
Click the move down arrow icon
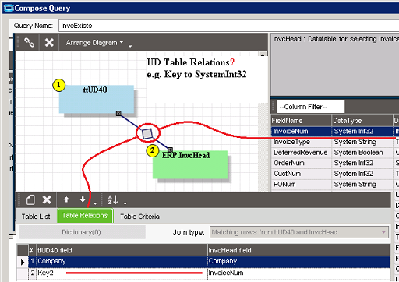pos(83,199)
